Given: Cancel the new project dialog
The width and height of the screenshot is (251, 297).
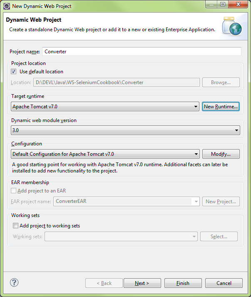Looking at the screenshot, I should 224,283.
